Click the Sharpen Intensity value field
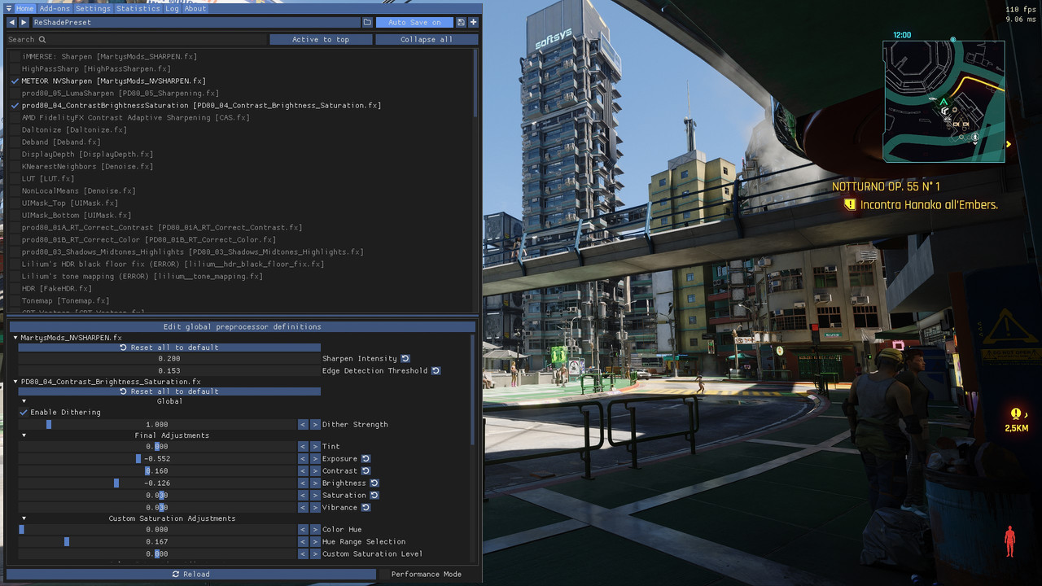 click(x=169, y=359)
